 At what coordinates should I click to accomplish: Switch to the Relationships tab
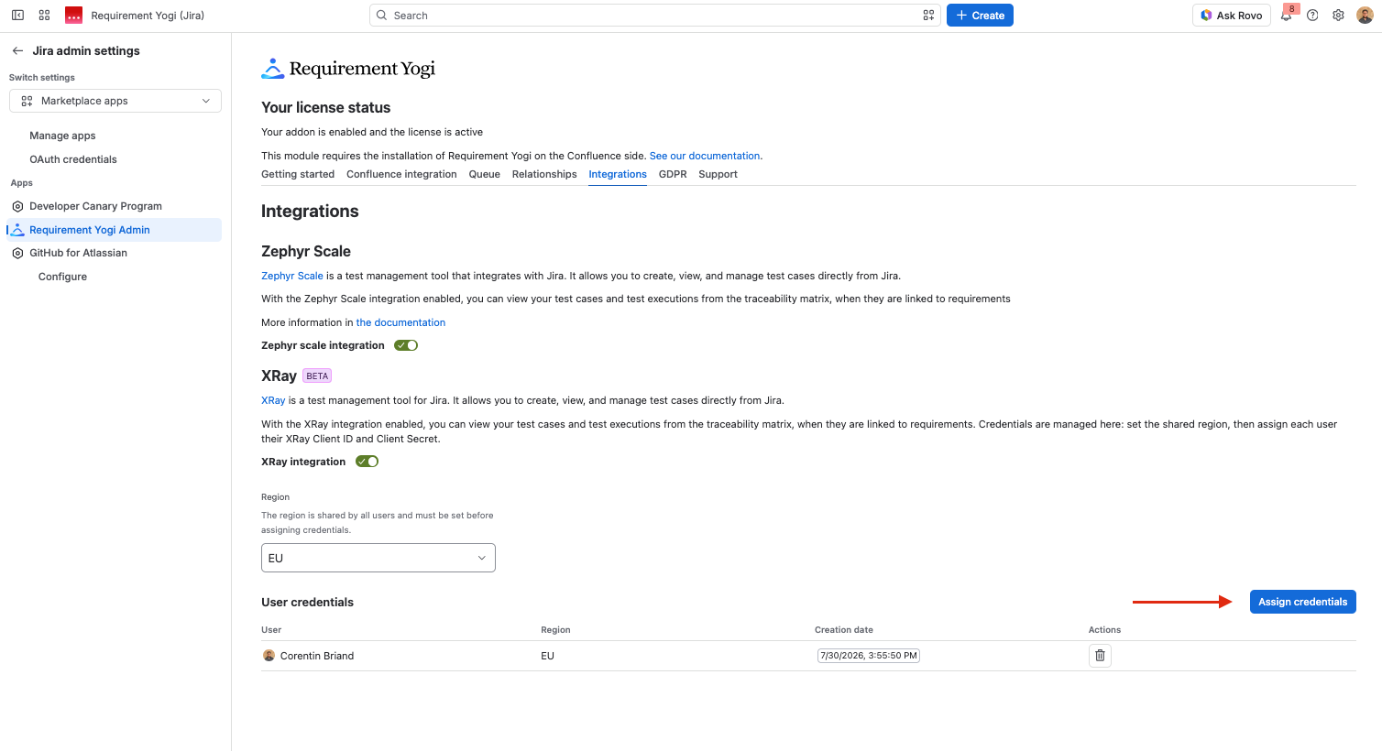coord(544,174)
